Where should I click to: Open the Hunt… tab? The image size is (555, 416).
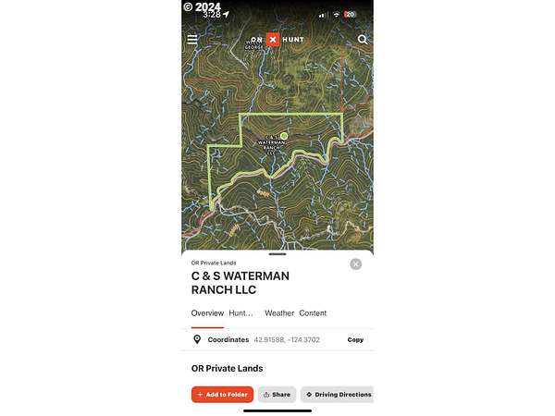click(x=241, y=313)
